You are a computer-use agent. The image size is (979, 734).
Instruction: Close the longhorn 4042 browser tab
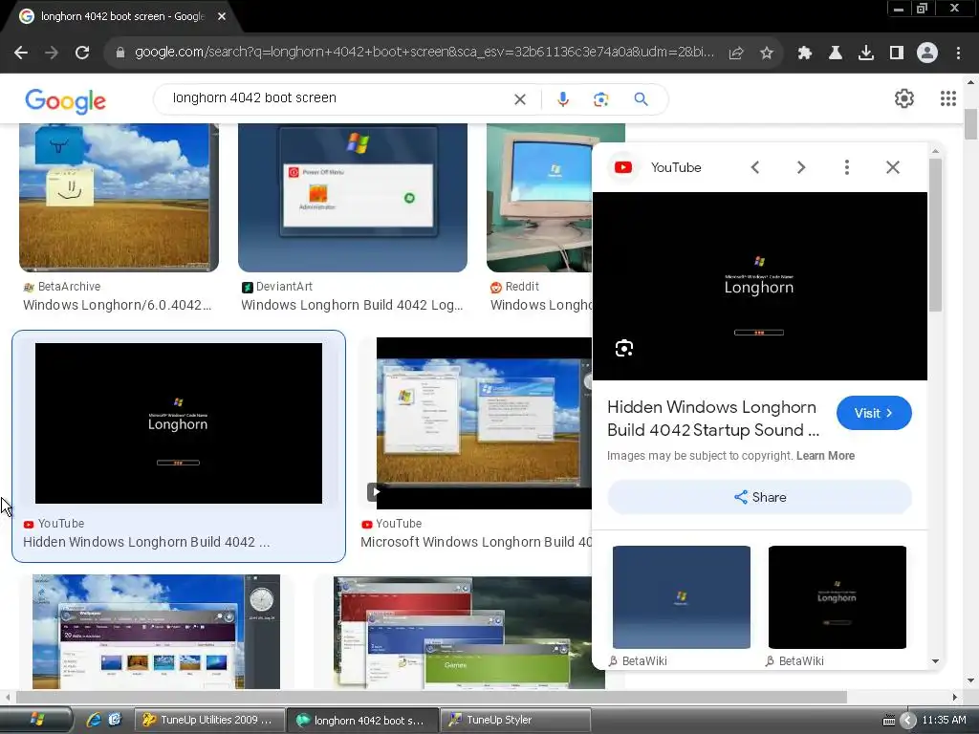pos(222,17)
